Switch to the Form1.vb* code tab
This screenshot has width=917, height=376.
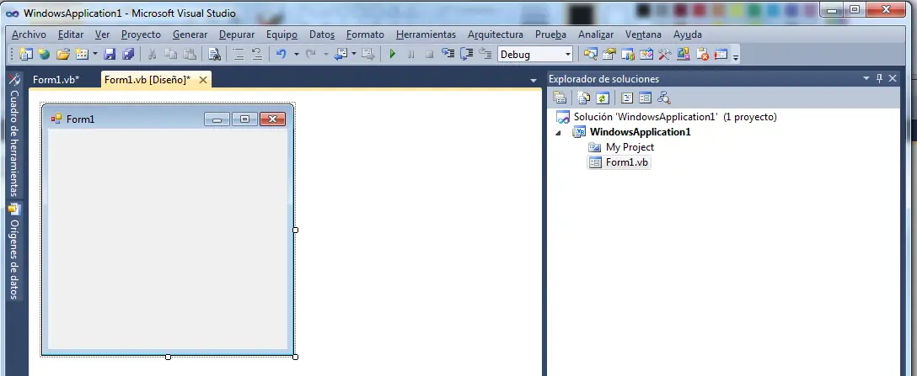pyautogui.click(x=56, y=80)
